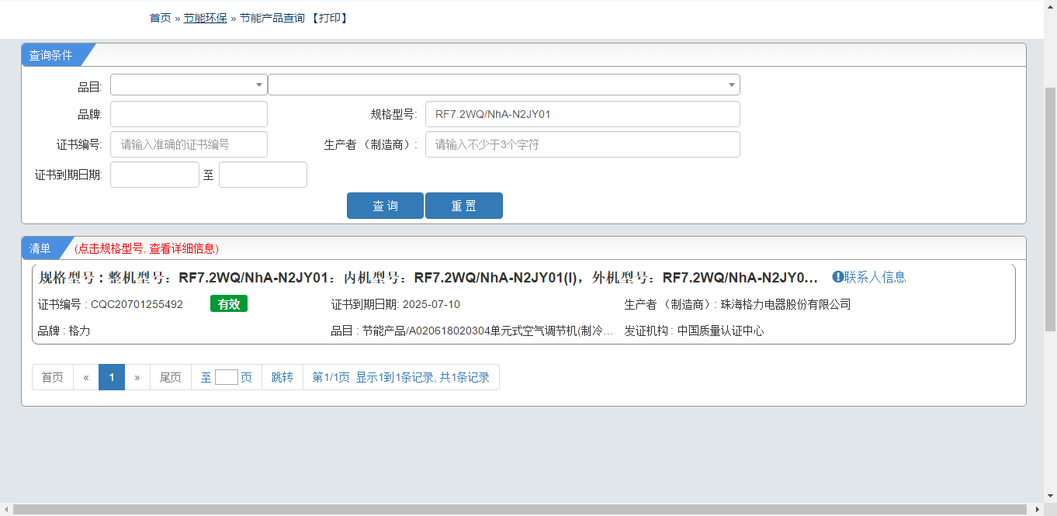Screen dimensions: 1057x516
Task: Click the 证书编号 input field
Action: 189,144
